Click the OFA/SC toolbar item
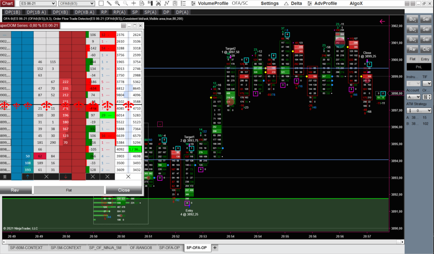 click(x=240, y=3)
